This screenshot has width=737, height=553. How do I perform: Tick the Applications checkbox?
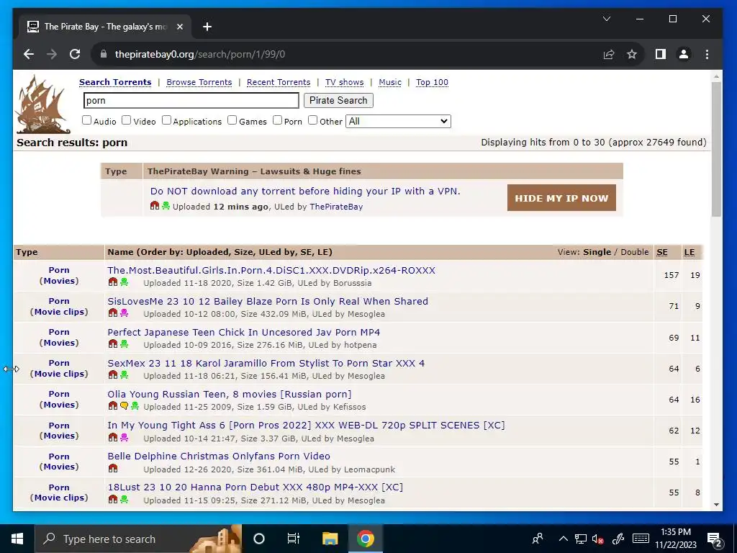(166, 120)
